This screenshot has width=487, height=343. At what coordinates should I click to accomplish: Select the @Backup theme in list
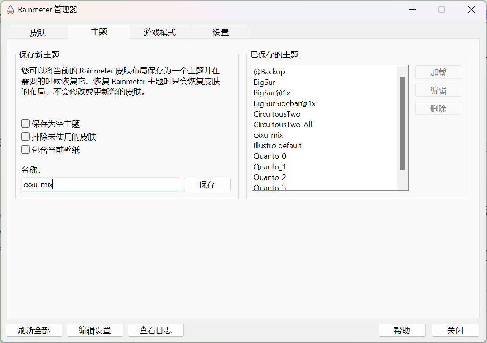[325, 72]
